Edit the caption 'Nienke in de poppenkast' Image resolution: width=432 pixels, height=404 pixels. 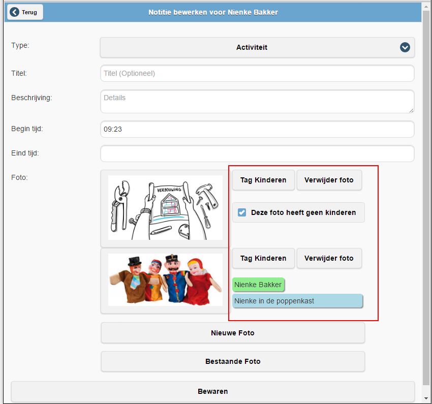tap(297, 301)
